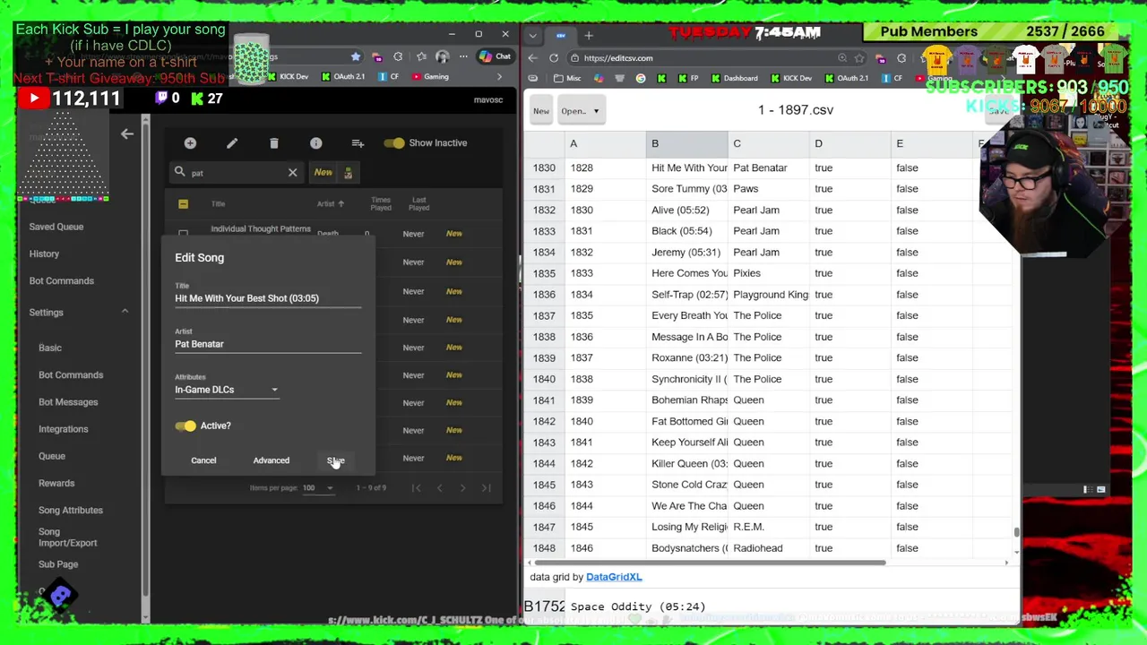This screenshot has height=645, width=1147.
Task: Click the add-to-queue playlist icon
Action: point(358,143)
